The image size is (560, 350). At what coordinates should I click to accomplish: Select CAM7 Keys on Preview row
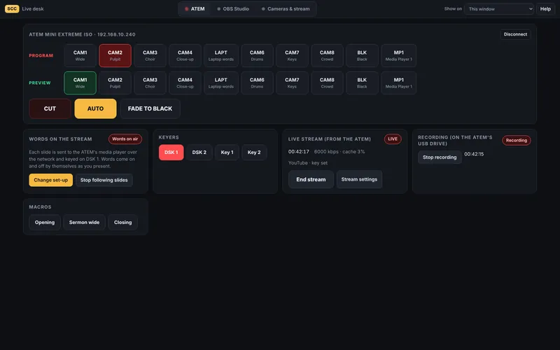(x=292, y=83)
